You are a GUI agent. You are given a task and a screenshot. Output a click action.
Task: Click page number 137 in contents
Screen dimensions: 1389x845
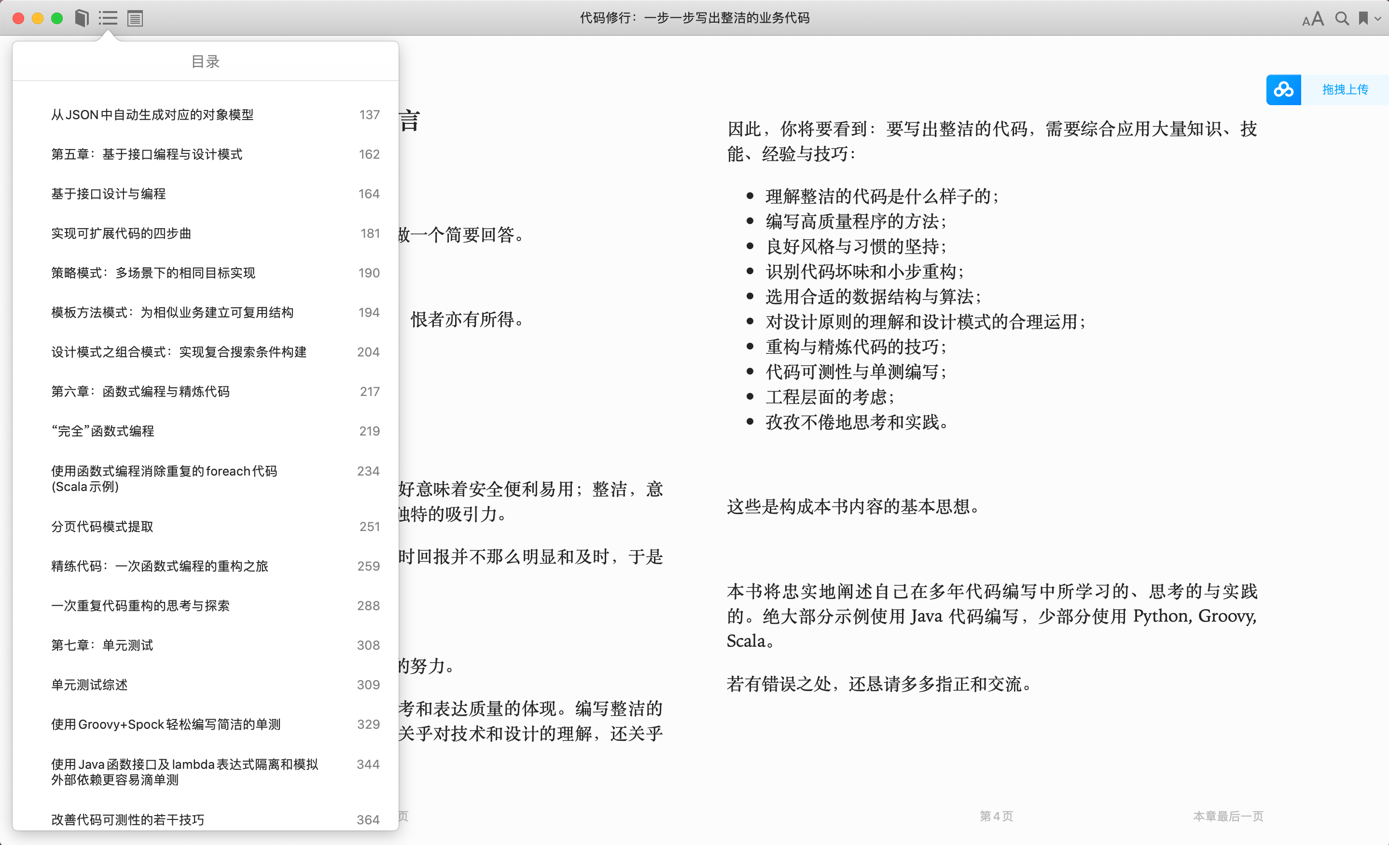369,115
